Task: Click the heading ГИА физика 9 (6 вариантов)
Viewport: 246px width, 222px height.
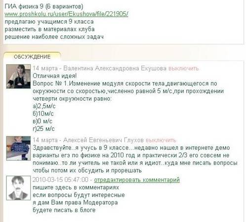Action: click(x=44, y=6)
